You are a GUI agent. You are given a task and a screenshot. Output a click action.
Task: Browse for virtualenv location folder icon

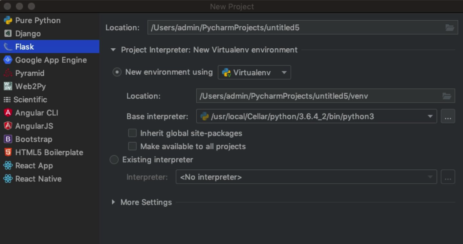(447, 96)
